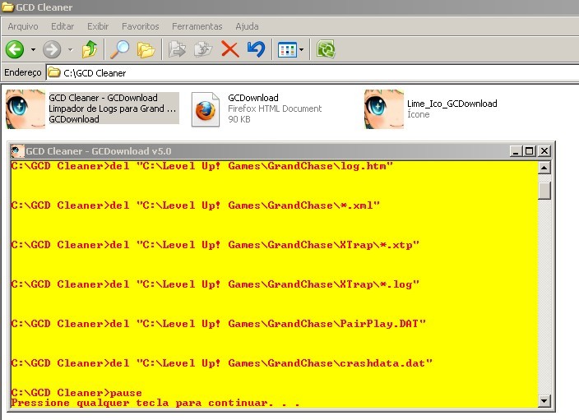Click the console vertical scrollbar thumb
The width and height of the screenshot is (579, 420).
(x=544, y=191)
